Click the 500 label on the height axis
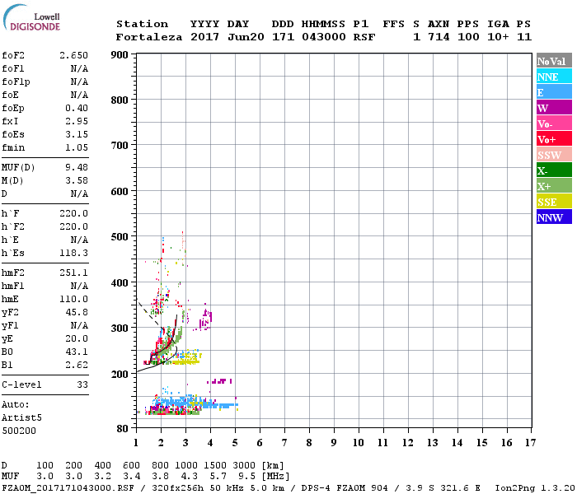The image size is (577, 494). [120, 237]
